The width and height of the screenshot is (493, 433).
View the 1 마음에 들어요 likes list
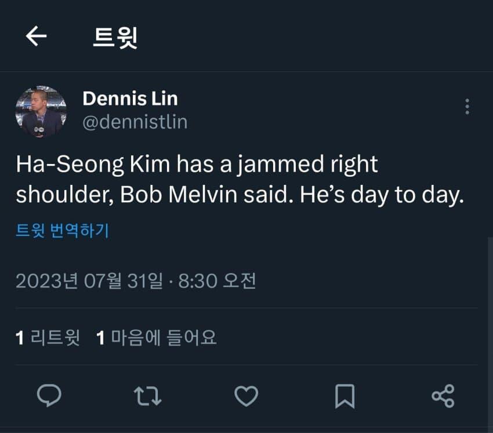[x=157, y=337]
